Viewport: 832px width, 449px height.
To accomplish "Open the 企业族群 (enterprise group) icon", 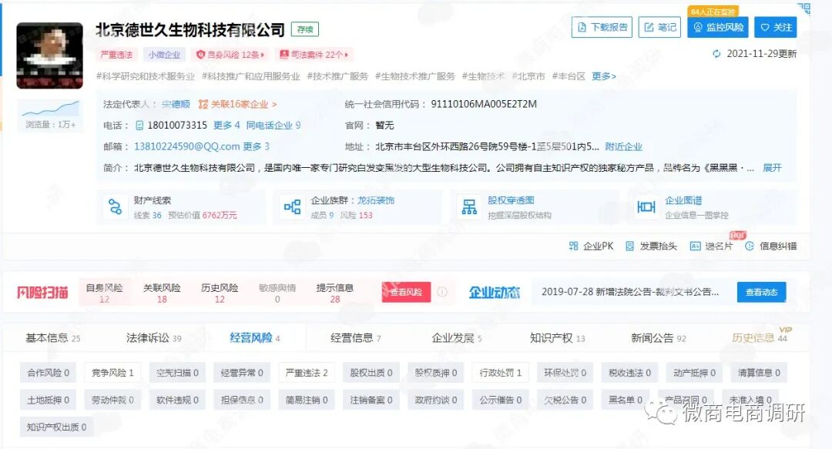I will [292, 207].
